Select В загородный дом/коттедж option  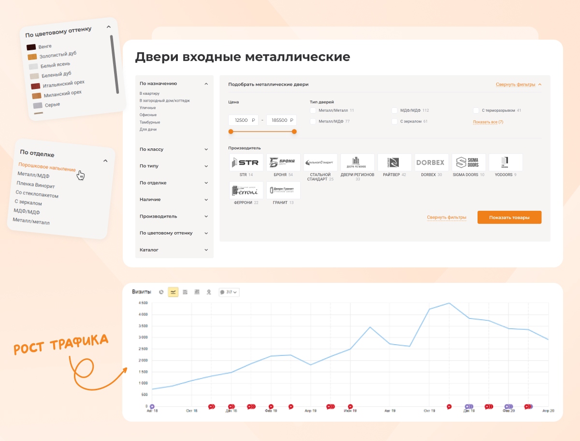(165, 101)
